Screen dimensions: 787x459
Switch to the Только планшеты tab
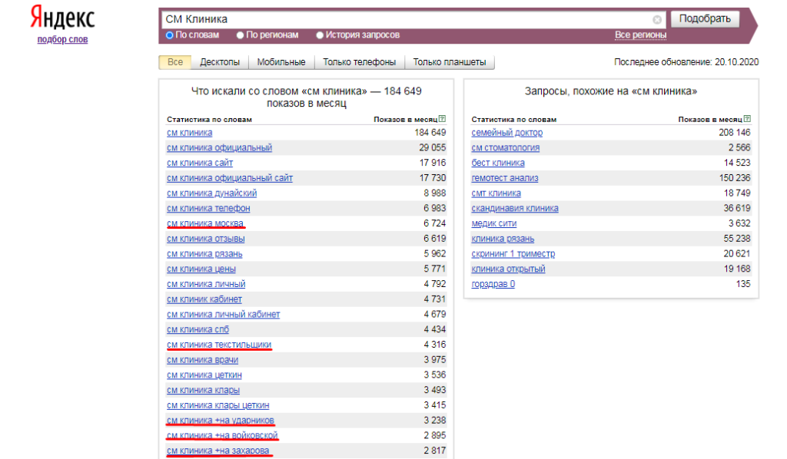click(x=449, y=62)
